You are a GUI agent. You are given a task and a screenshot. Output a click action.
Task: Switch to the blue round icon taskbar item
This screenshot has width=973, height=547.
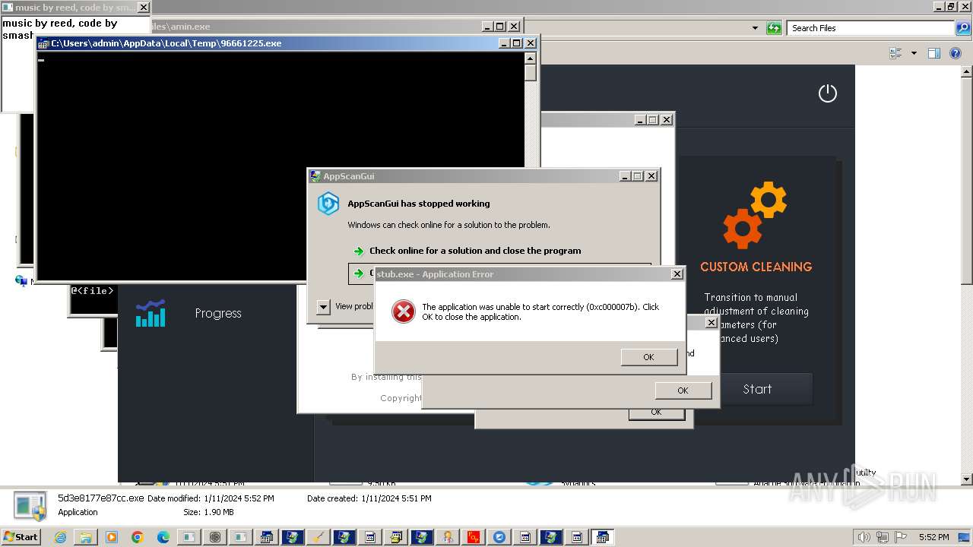point(499,537)
